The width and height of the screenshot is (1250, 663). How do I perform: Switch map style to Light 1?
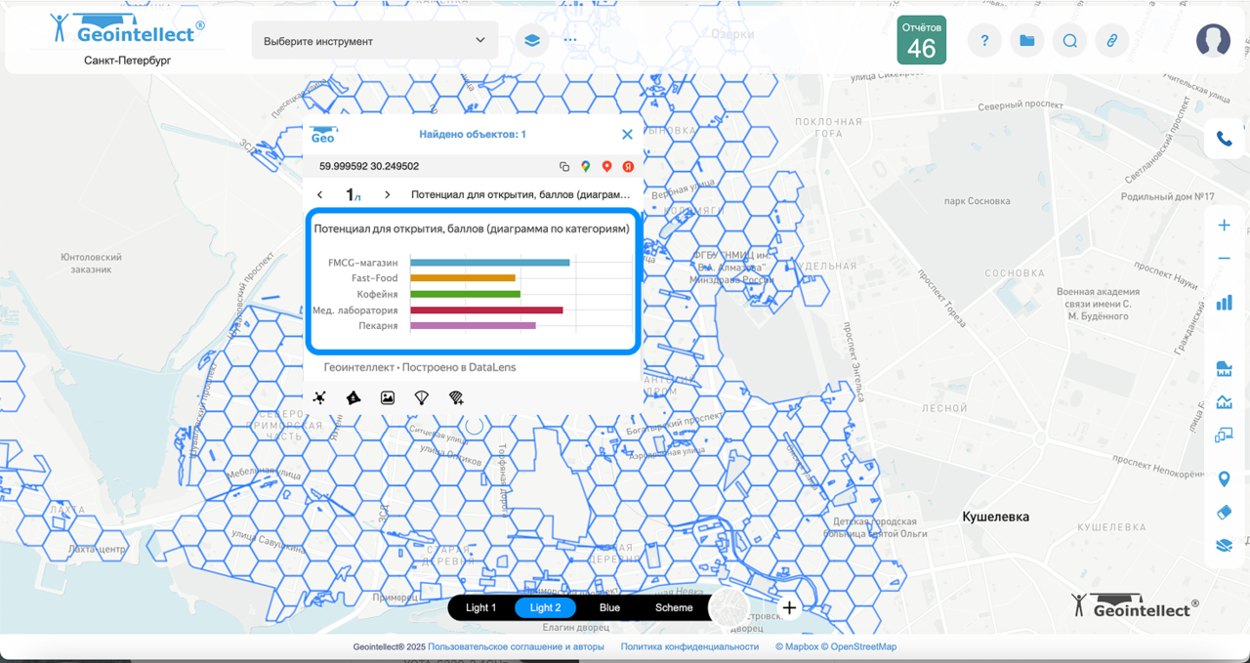pyautogui.click(x=480, y=607)
